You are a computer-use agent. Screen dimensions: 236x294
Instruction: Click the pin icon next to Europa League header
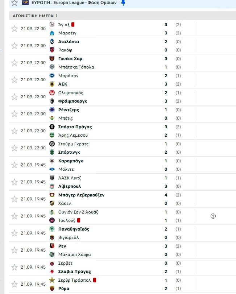click(123, 3)
